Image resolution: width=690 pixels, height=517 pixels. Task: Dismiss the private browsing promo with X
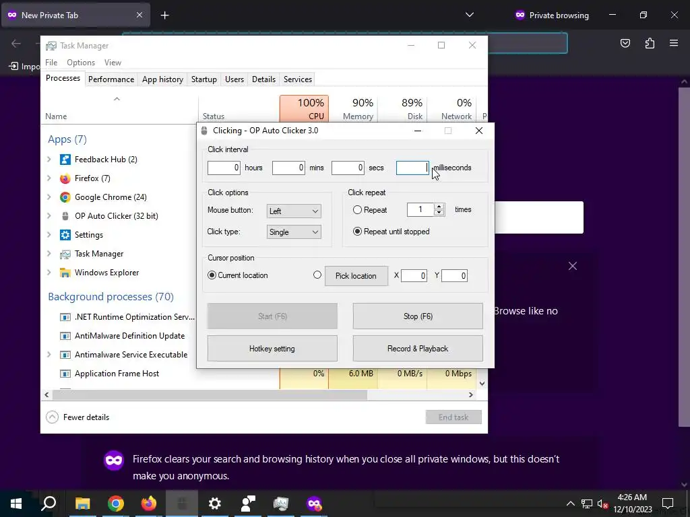573,266
